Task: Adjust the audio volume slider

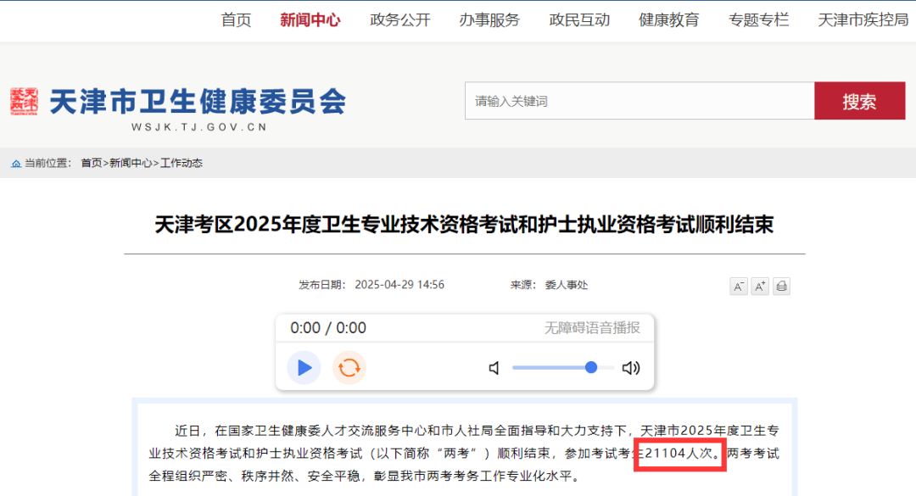Action: [590, 367]
